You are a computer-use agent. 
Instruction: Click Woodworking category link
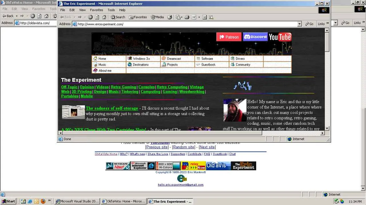[192, 92]
